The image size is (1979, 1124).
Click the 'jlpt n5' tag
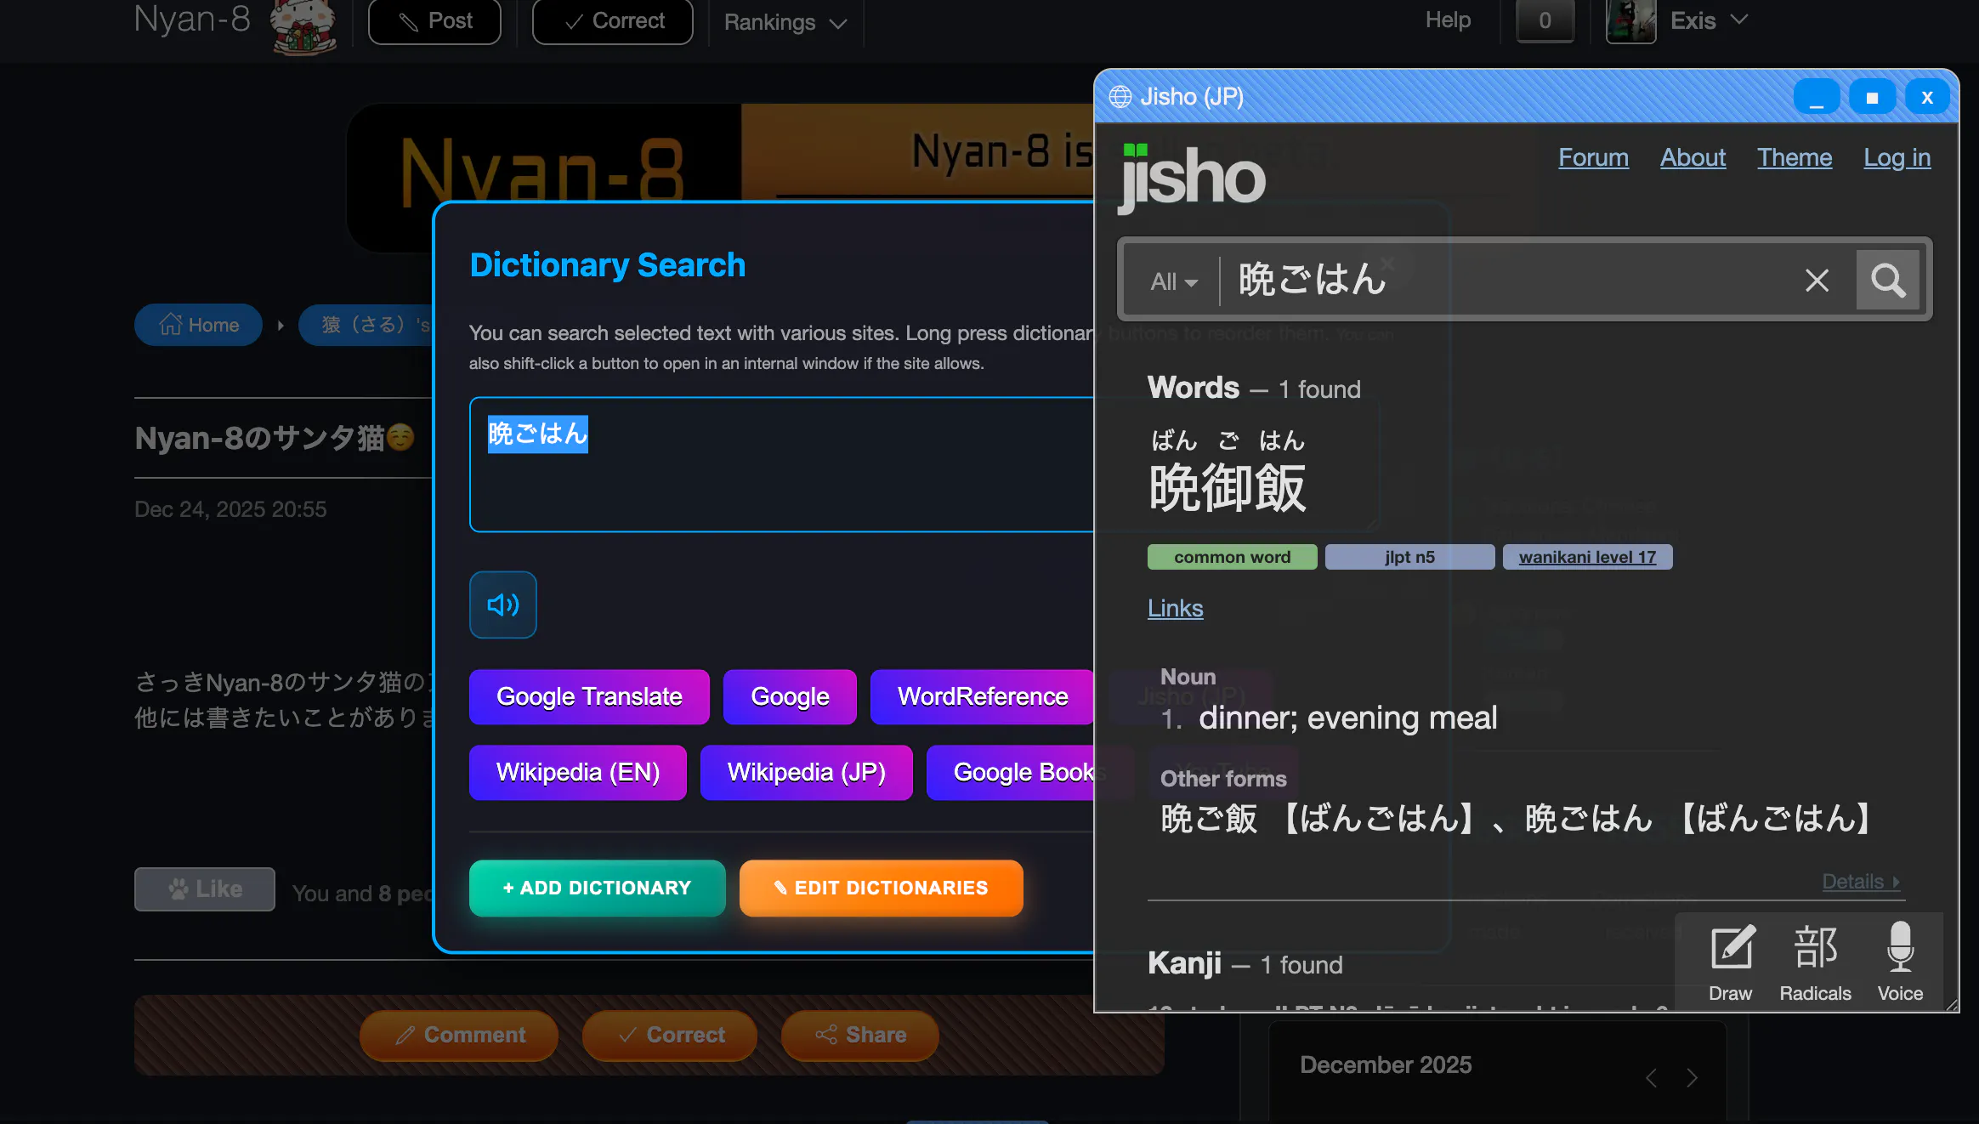(1409, 557)
